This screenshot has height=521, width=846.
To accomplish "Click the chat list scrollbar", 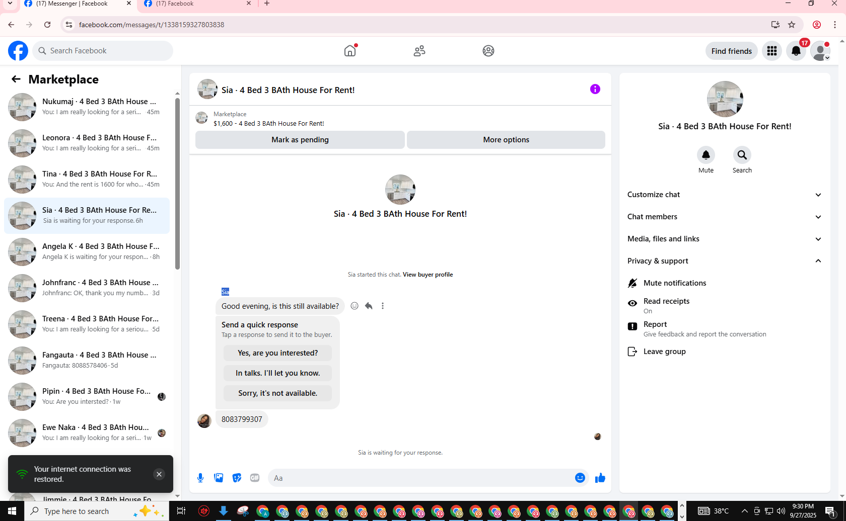I will tap(177, 184).
